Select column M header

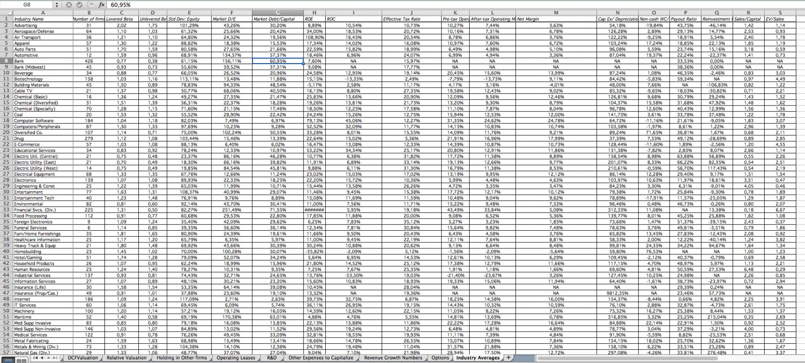[x=556, y=13]
